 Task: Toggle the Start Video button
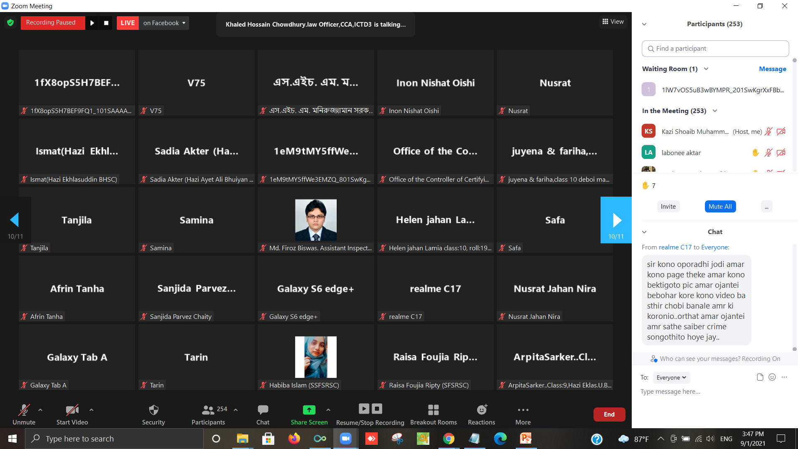pos(72,414)
